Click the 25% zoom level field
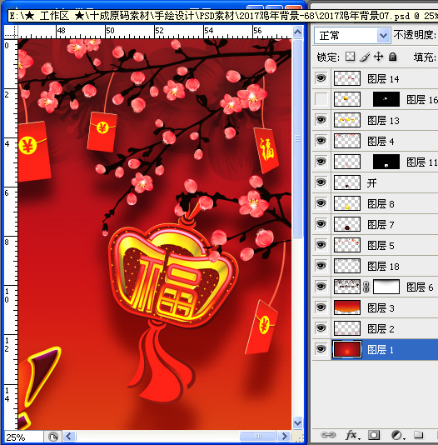438x445 pixels. click(24, 437)
